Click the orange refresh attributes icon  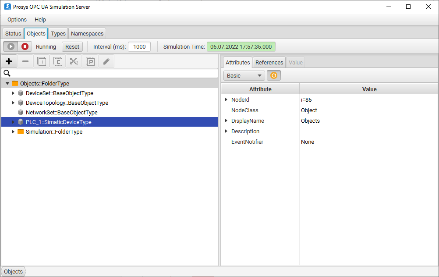pyautogui.click(x=274, y=75)
